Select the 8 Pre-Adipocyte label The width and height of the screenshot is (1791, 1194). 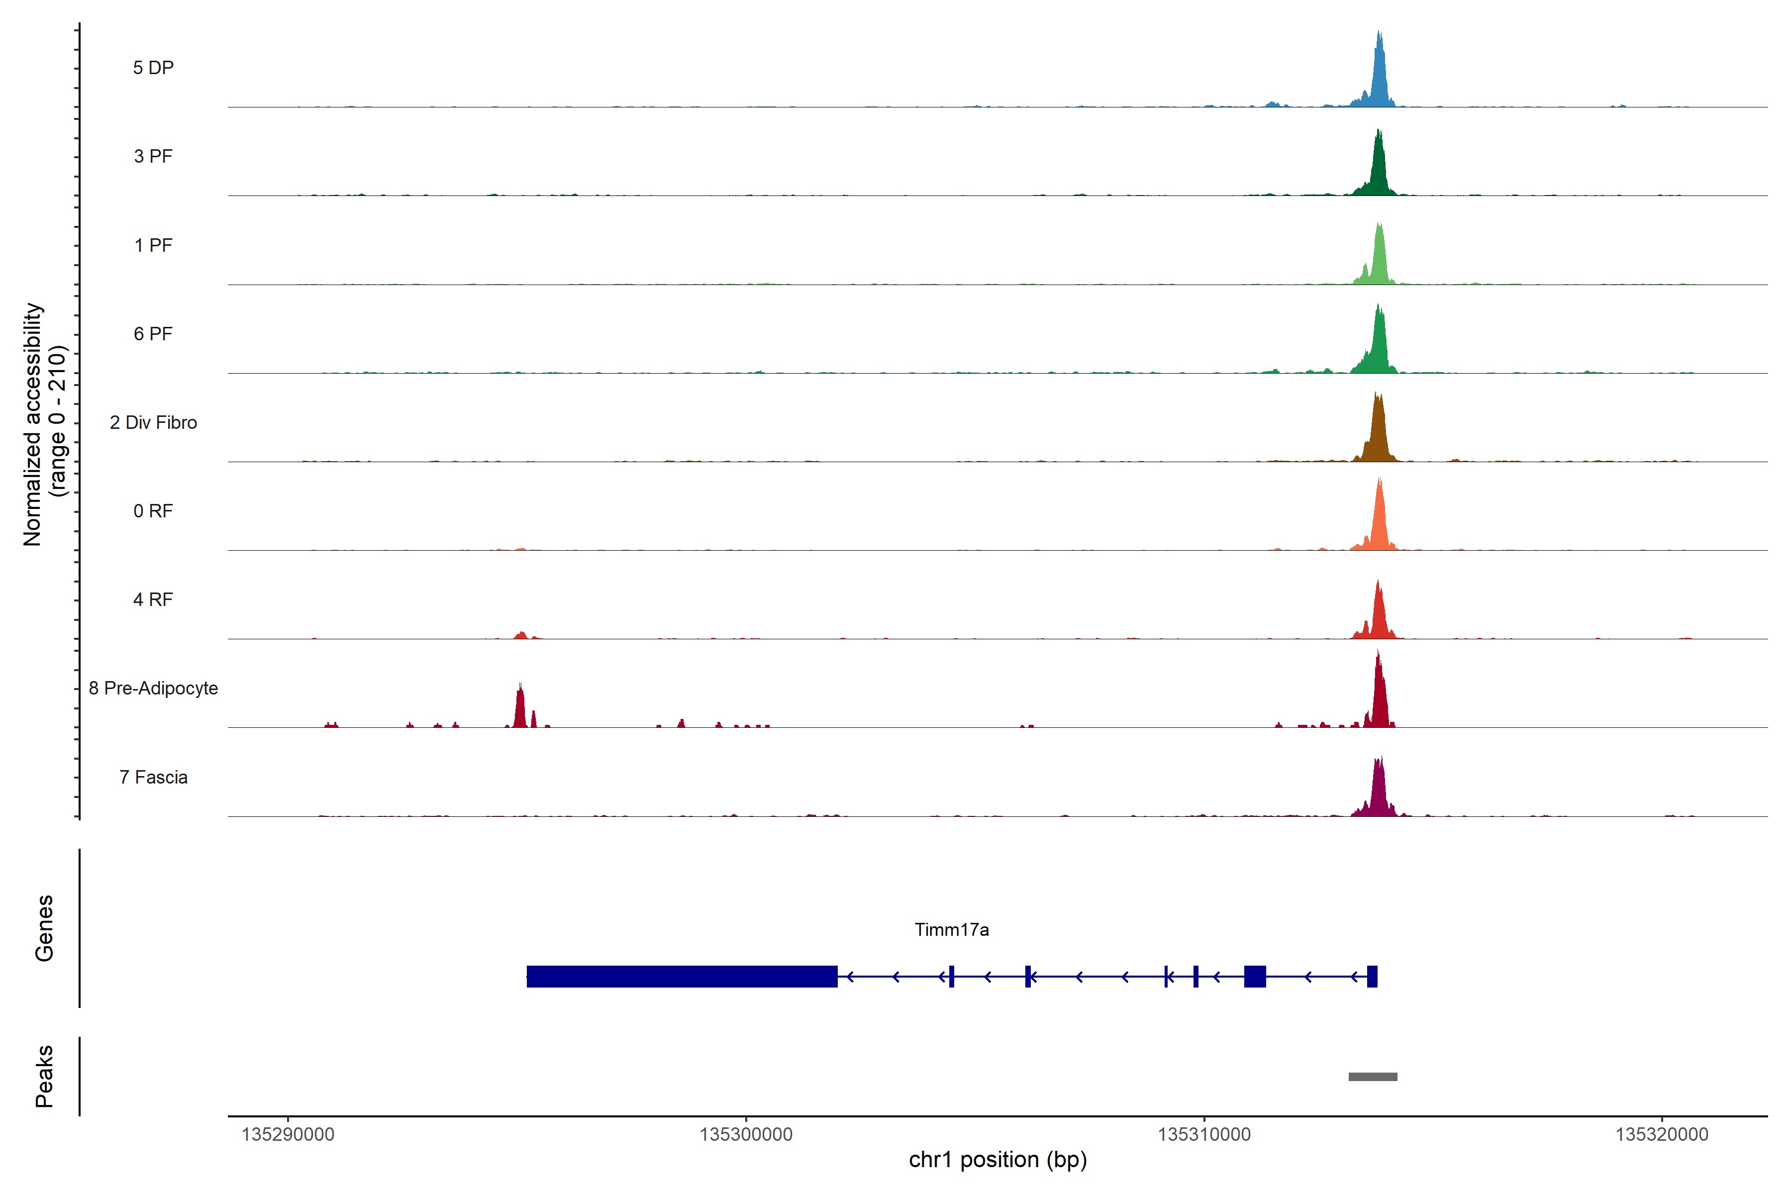click(153, 689)
